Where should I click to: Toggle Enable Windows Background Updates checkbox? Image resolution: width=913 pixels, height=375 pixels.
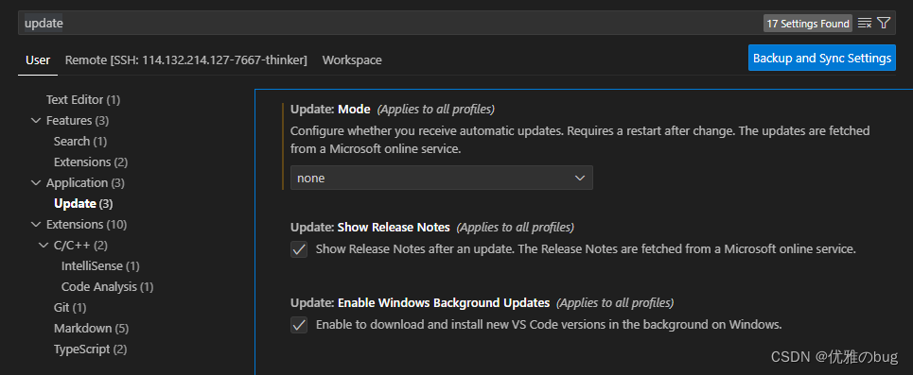pyautogui.click(x=299, y=325)
